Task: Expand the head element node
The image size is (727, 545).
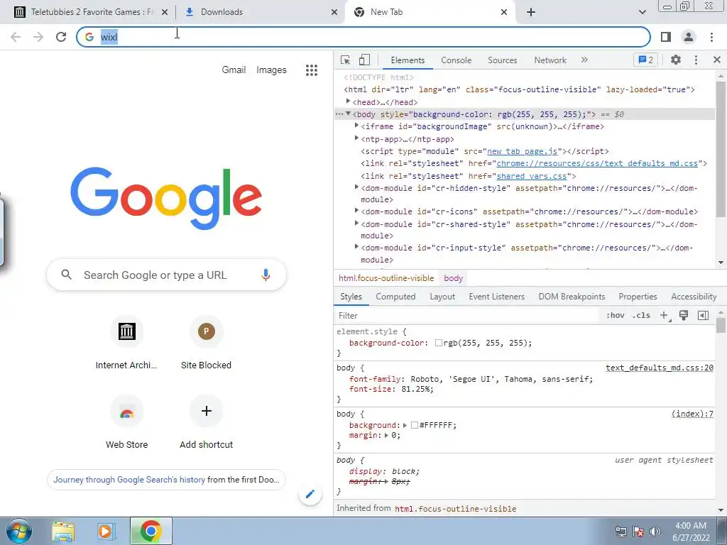Action: click(x=348, y=101)
